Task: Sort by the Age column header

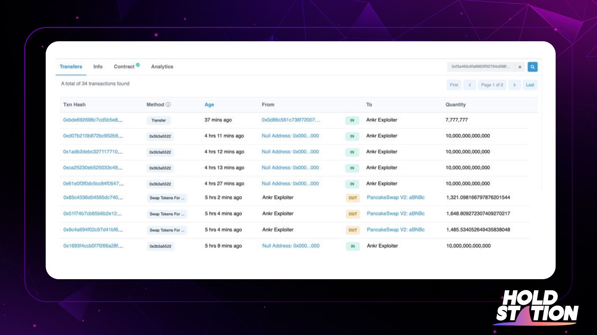Action: click(x=209, y=105)
